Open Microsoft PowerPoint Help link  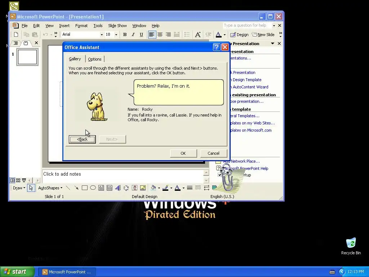click(x=246, y=168)
